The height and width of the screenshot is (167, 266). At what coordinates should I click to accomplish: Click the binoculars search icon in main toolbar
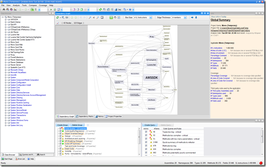click(4, 9)
